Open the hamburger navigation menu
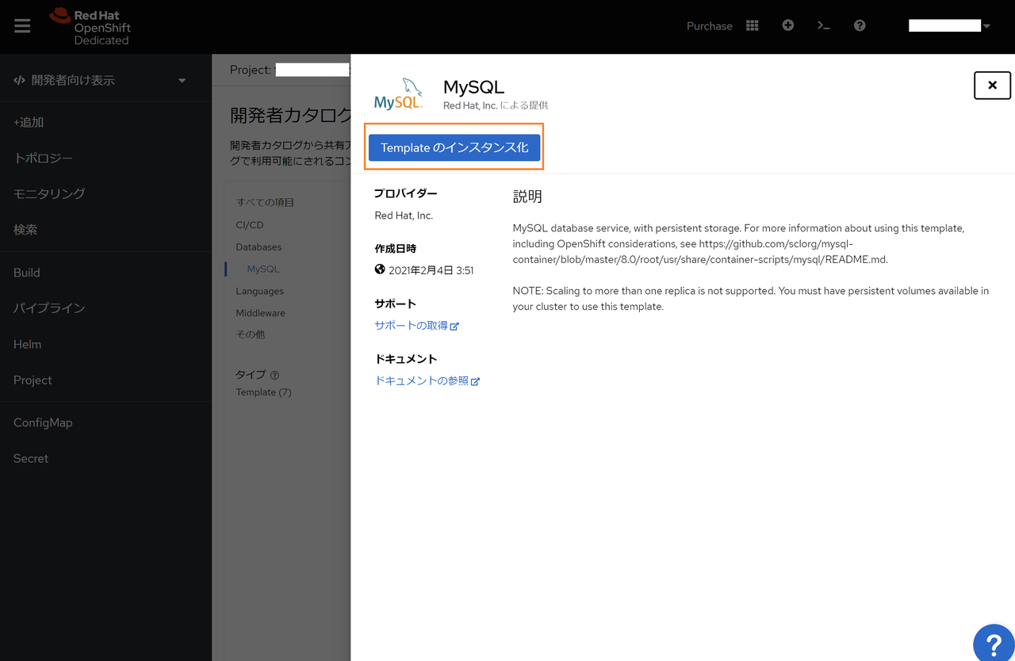The height and width of the screenshot is (661, 1015). pos(22,26)
